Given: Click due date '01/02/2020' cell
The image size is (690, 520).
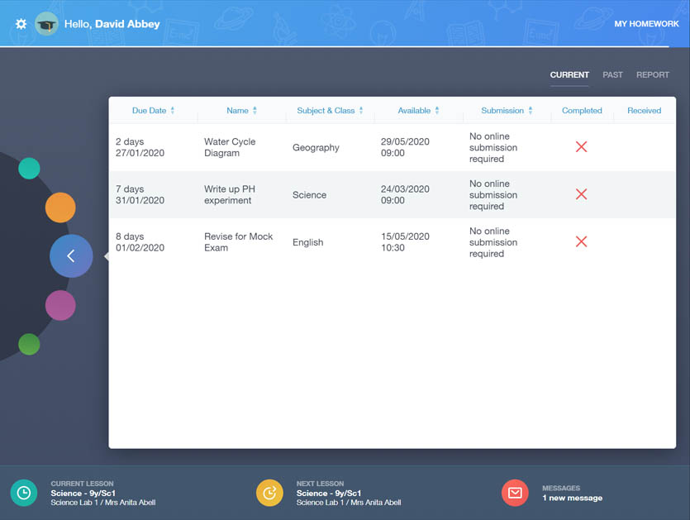Looking at the screenshot, I should coord(140,248).
